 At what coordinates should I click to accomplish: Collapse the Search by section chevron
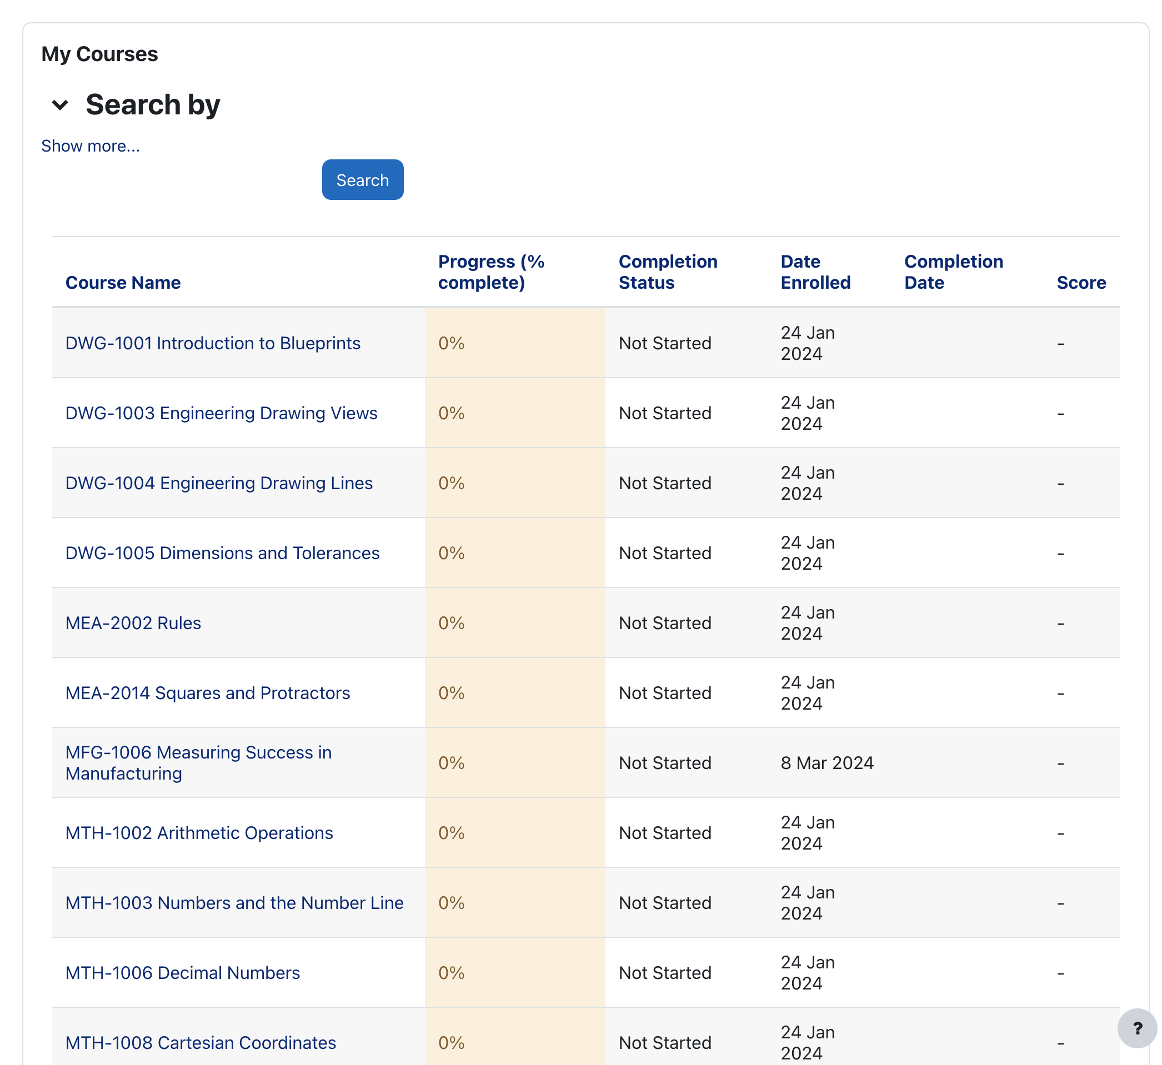pyautogui.click(x=60, y=105)
